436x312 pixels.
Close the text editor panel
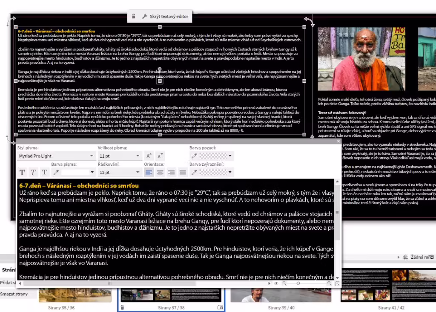[x=338, y=141]
